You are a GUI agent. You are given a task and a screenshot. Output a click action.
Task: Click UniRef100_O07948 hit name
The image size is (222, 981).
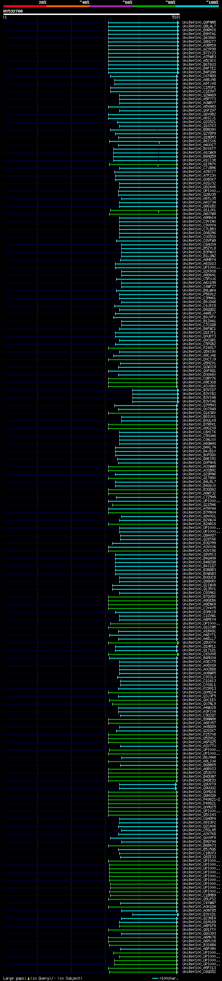pos(199,409)
